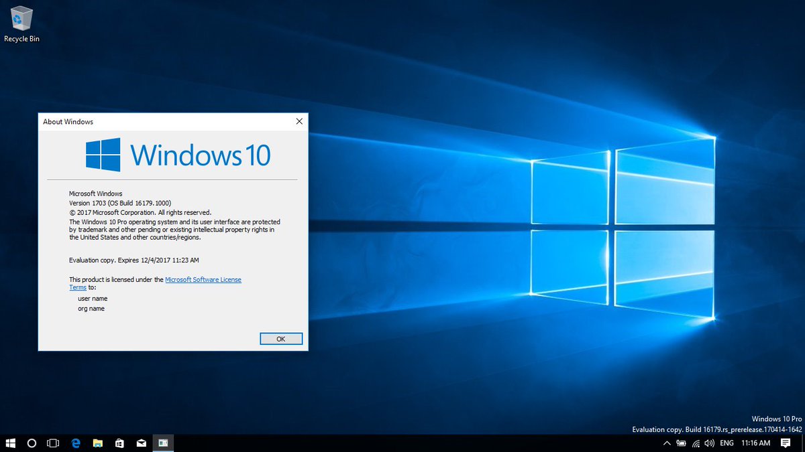Open the network tray icon
Image resolution: width=805 pixels, height=452 pixels.
pos(696,443)
